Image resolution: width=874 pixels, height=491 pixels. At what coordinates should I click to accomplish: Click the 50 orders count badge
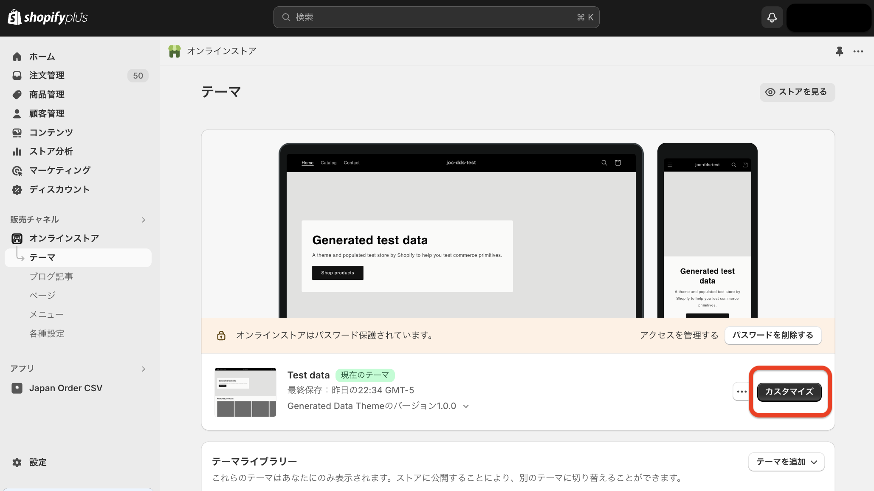[138, 76]
